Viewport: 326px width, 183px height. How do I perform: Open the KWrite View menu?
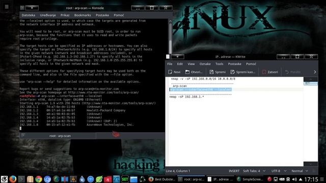click(x=191, y=64)
